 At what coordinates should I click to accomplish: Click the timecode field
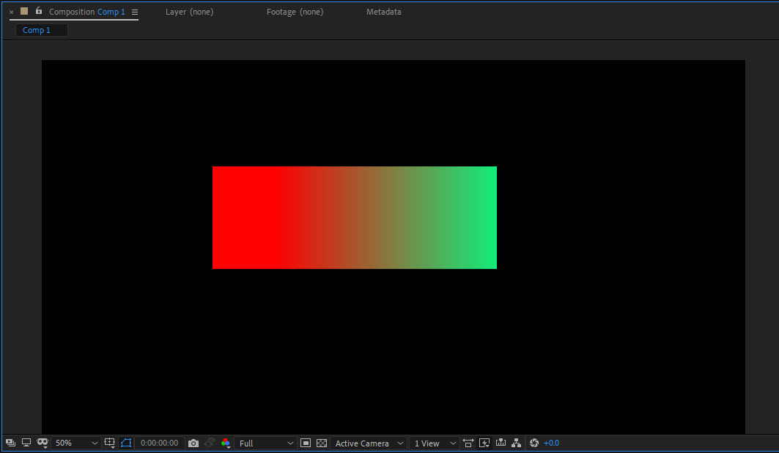tap(159, 443)
